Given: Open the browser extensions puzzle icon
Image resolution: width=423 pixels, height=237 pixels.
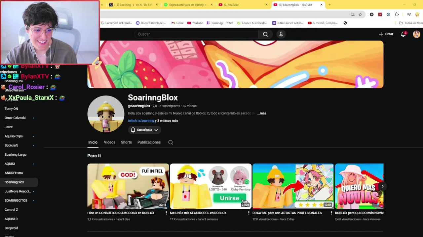Looking at the screenshot, I should 397,14.
